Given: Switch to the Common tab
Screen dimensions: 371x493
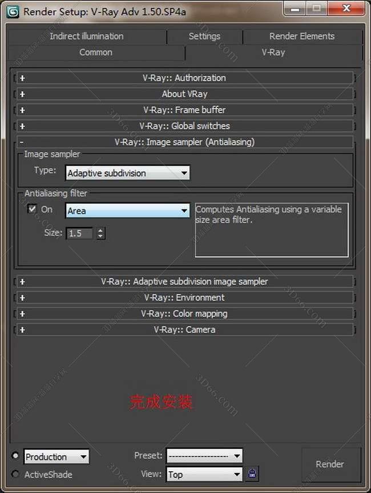Looking at the screenshot, I should [96, 53].
